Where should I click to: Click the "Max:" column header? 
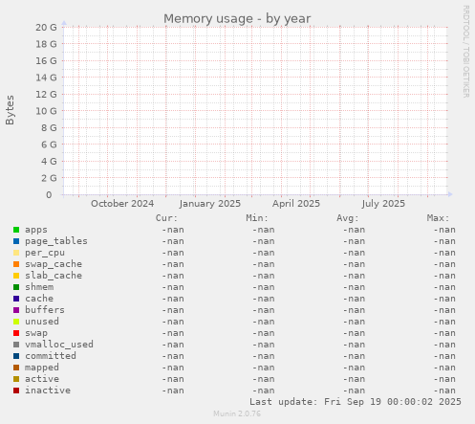[438, 218]
